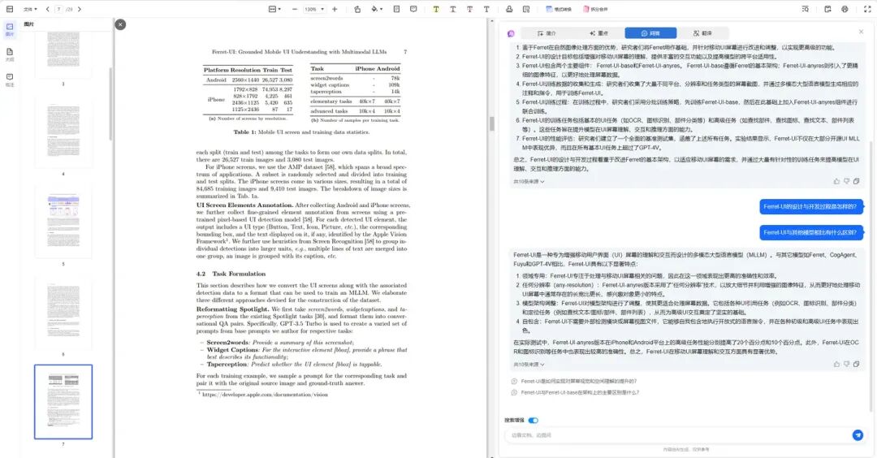Open the background fill color dropdown
The width and height of the screenshot is (877, 458).
377,9
